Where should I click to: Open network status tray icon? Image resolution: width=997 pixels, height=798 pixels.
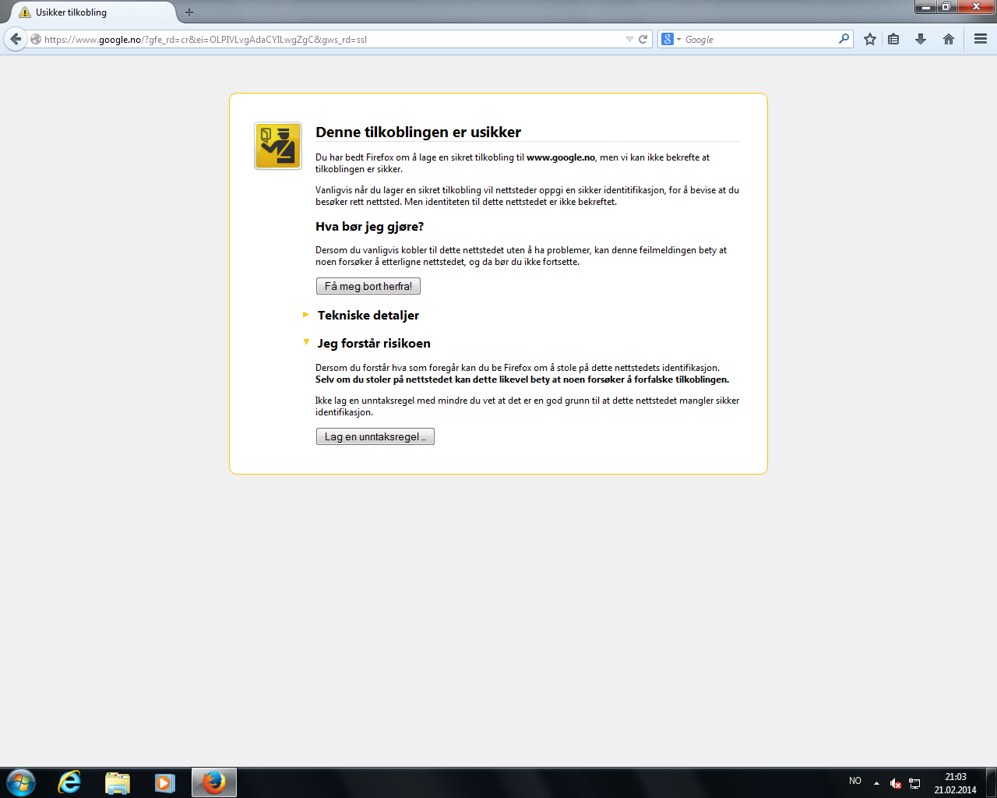[x=914, y=783]
